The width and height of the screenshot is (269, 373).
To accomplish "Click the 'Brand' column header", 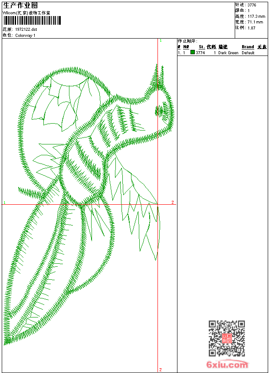I will pyautogui.click(x=248, y=47).
